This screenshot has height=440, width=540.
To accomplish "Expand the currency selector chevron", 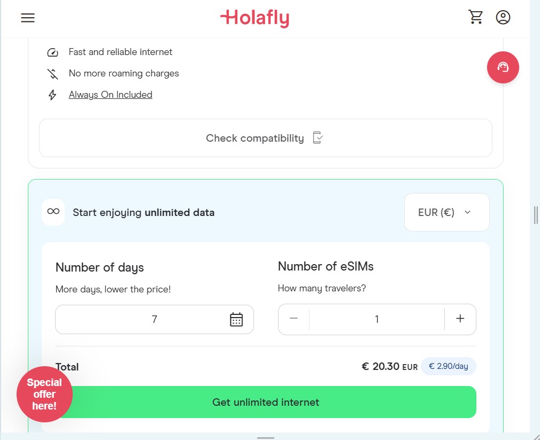I will [x=467, y=212].
